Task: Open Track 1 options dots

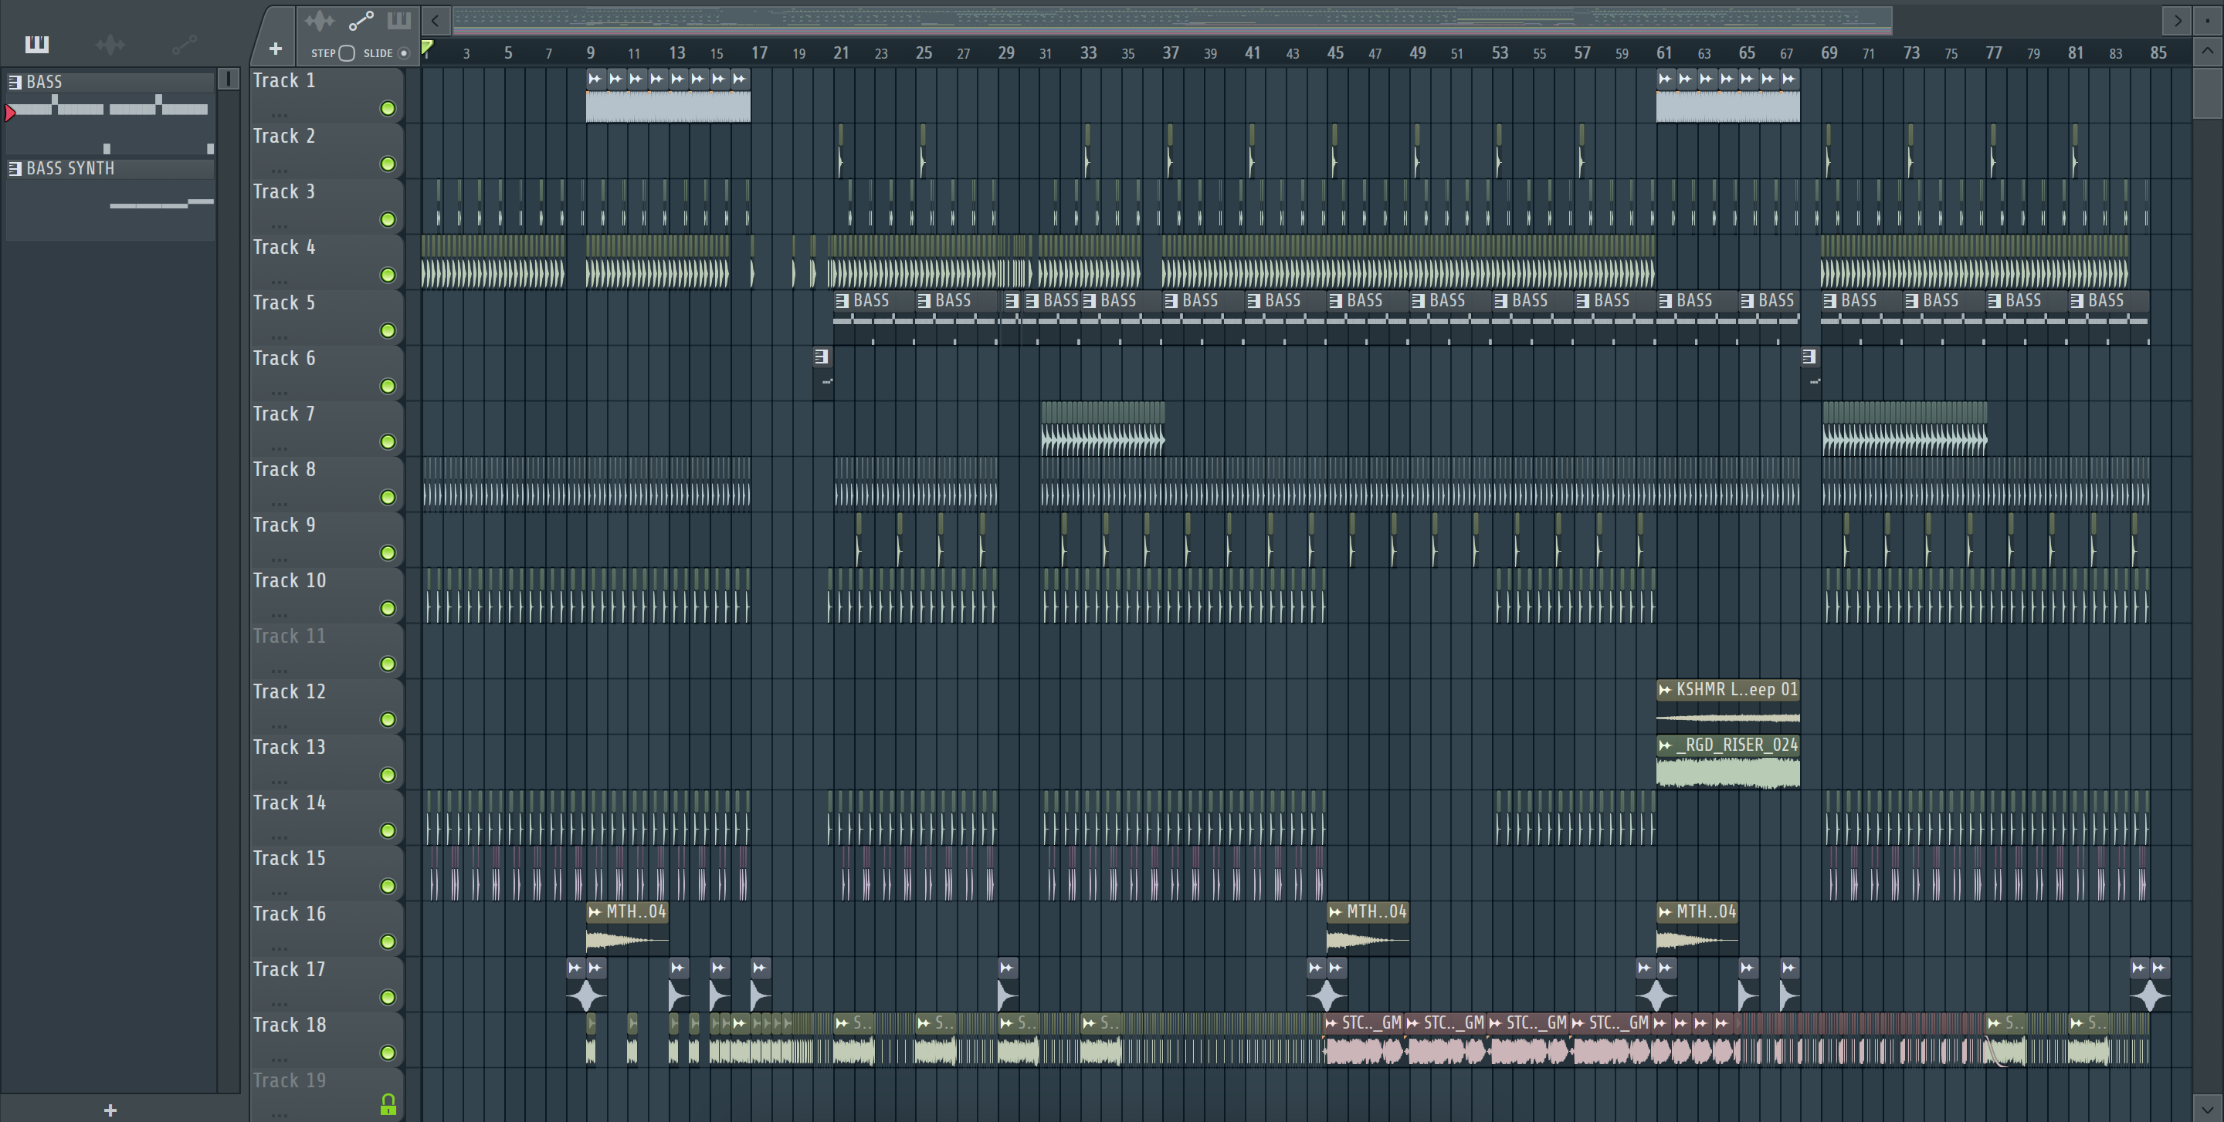Action: 279,115
